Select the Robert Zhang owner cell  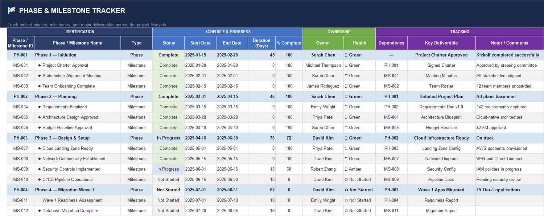click(x=323, y=169)
